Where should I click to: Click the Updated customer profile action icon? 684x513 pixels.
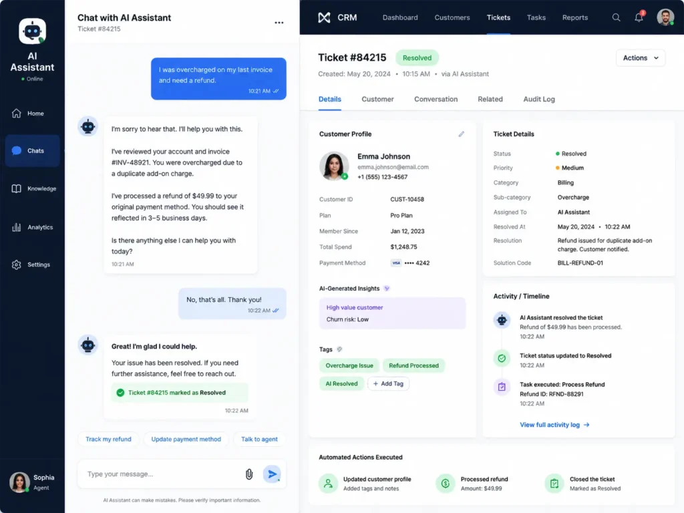tap(328, 484)
